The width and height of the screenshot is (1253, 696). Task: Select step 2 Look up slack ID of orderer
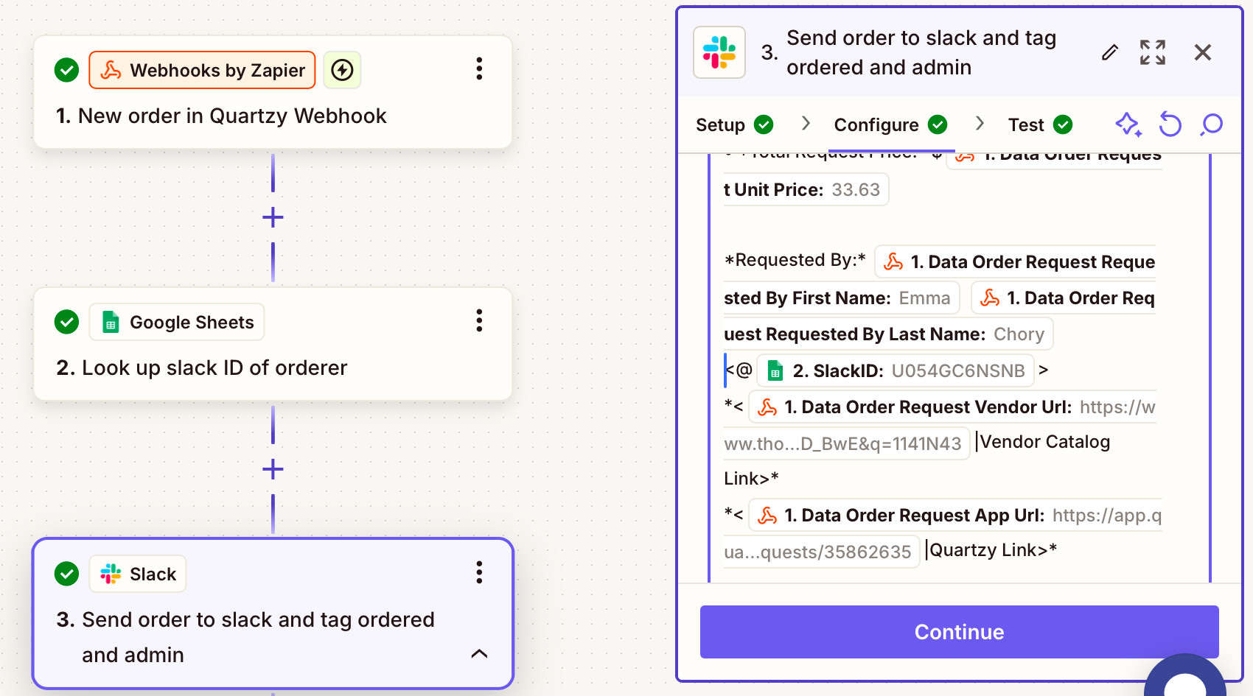click(273, 344)
